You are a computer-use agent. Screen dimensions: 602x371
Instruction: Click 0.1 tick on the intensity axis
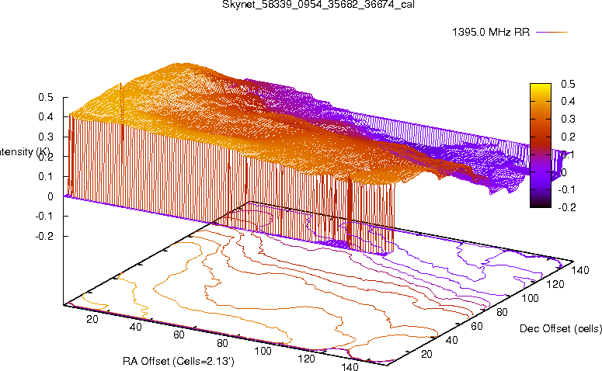tap(46, 176)
